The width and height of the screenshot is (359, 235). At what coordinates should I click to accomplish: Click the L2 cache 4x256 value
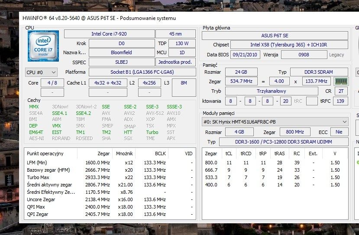tap(149, 83)
